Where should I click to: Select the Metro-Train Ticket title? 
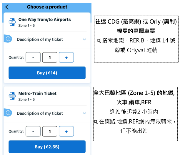37,94
